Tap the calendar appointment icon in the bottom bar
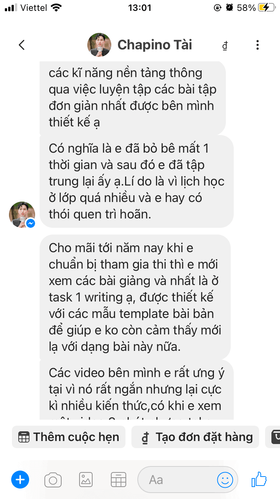This screenshot has height=499, width=280. [119, 480]
